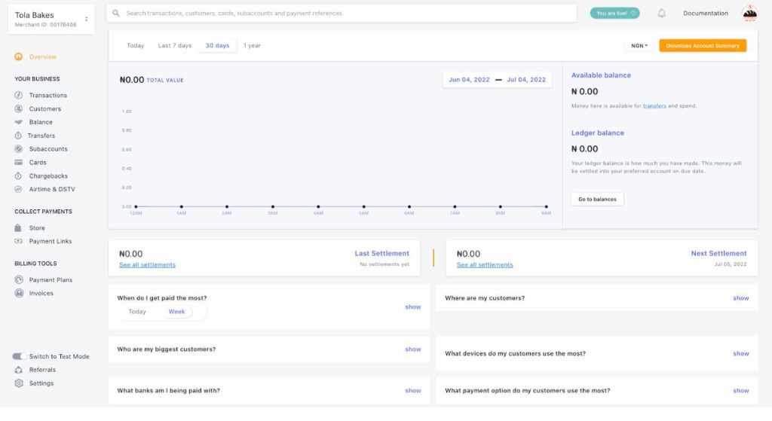Click the 12AM chart data point
Image resolution: width=772 pixels, height=421 pixels.
136,206
